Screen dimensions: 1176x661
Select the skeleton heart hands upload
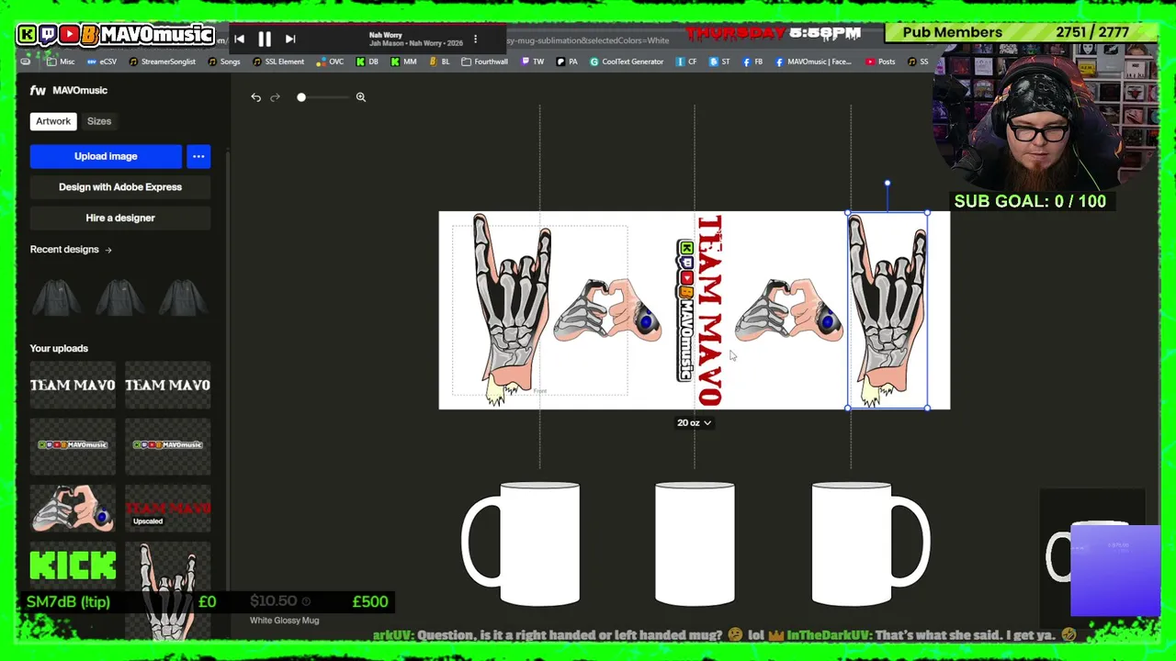click(73, 509)
